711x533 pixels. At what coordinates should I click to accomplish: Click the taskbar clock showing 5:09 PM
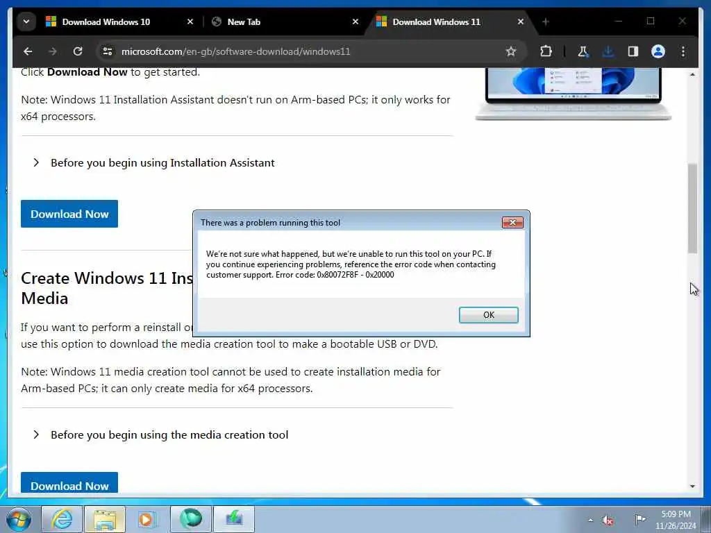click(x=676, y=520)
